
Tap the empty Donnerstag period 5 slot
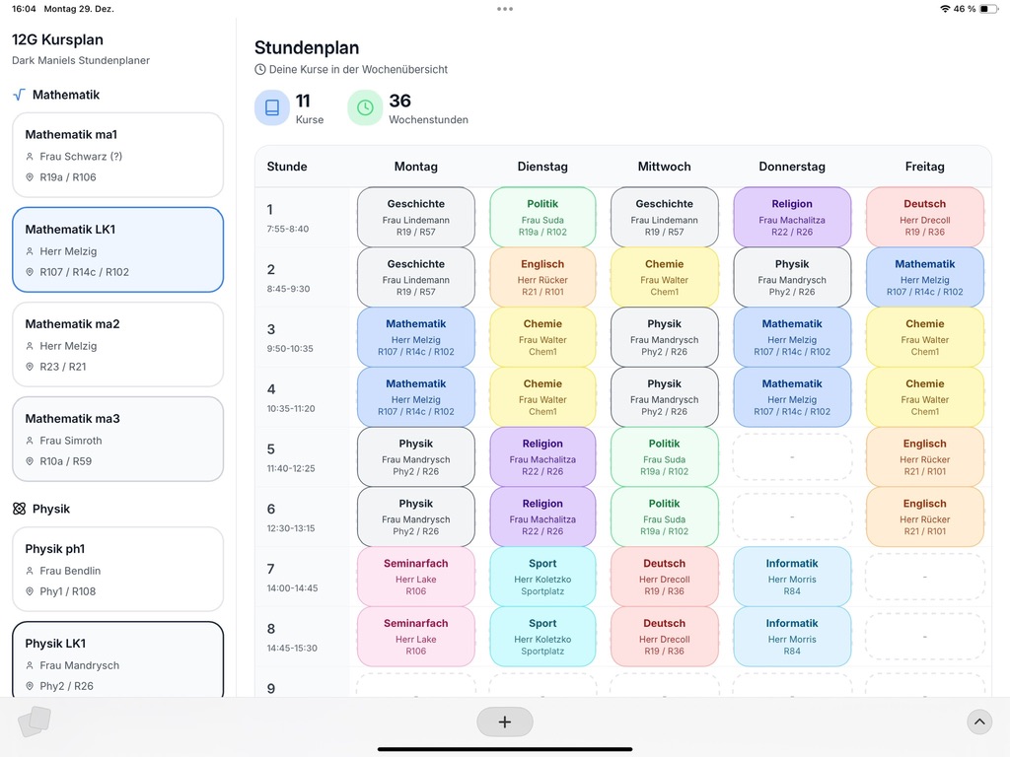[x=792, y=456]
